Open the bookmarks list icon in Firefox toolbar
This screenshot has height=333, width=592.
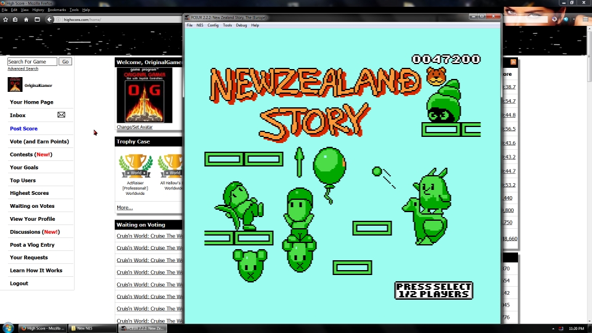coord(15,20)
